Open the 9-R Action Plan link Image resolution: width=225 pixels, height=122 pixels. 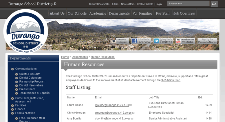171,80
